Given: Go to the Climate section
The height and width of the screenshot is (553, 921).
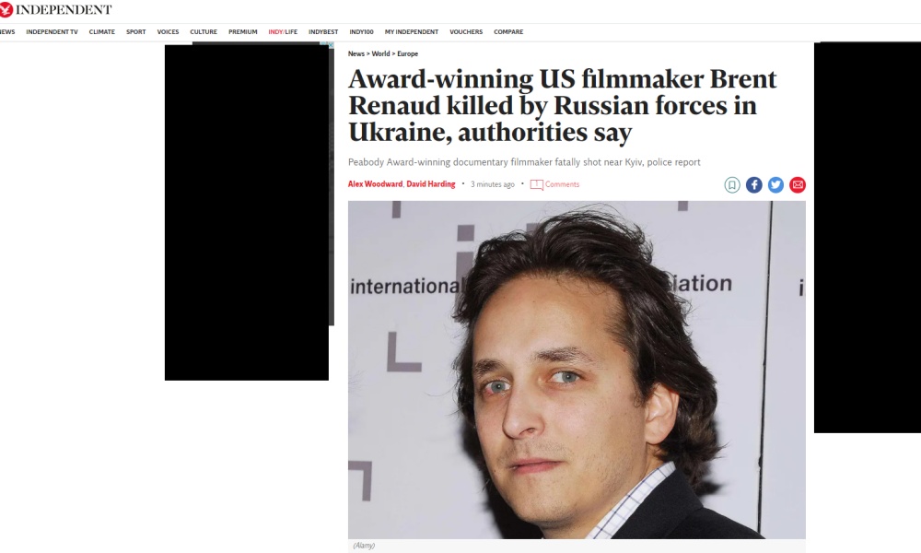Looking at the screenshot, I should (x=101, y=32).
